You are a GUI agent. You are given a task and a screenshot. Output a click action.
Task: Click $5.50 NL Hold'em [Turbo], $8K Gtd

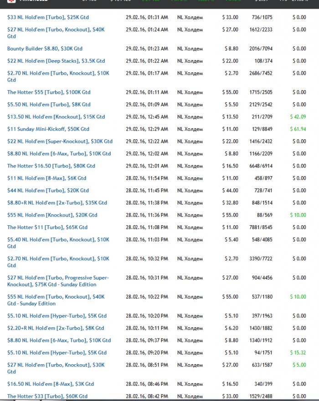coord(49,105)
